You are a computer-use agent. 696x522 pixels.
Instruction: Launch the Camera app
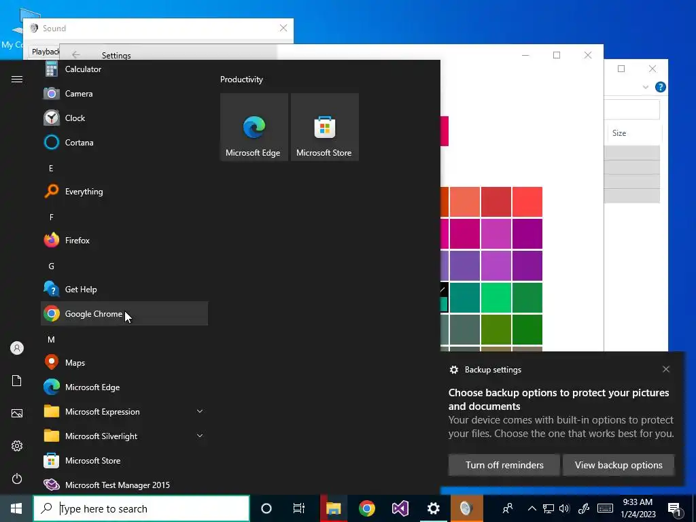click(x=124, y=94)
